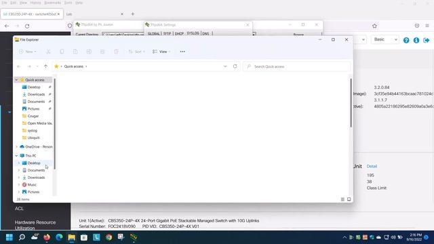This screenshot has height=244, width=434.
Task: Open the New item menu in File Explorer
Action: point(27,52)
